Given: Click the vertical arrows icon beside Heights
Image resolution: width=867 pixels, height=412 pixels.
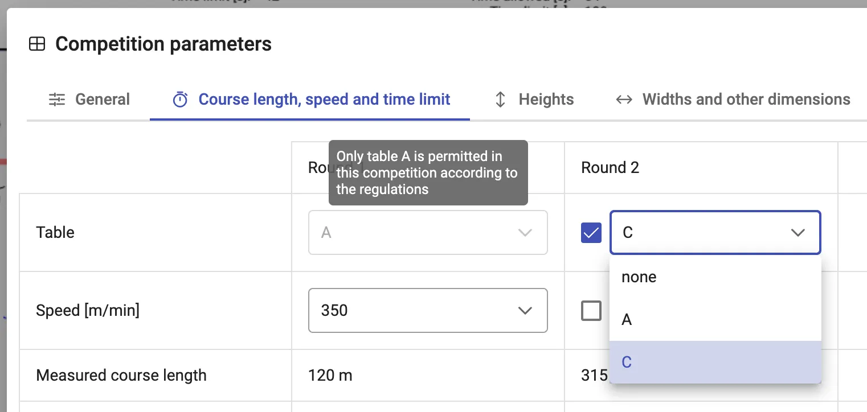Looking at the screenshot, I should click(x=500, y=100).
